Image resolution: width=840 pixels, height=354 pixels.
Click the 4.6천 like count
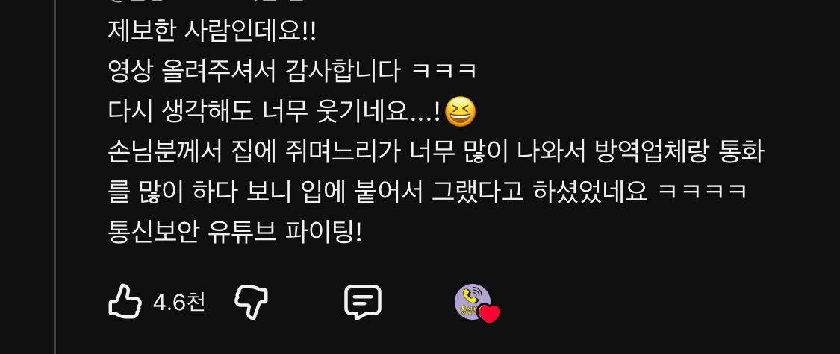click(x=179, y=303)
